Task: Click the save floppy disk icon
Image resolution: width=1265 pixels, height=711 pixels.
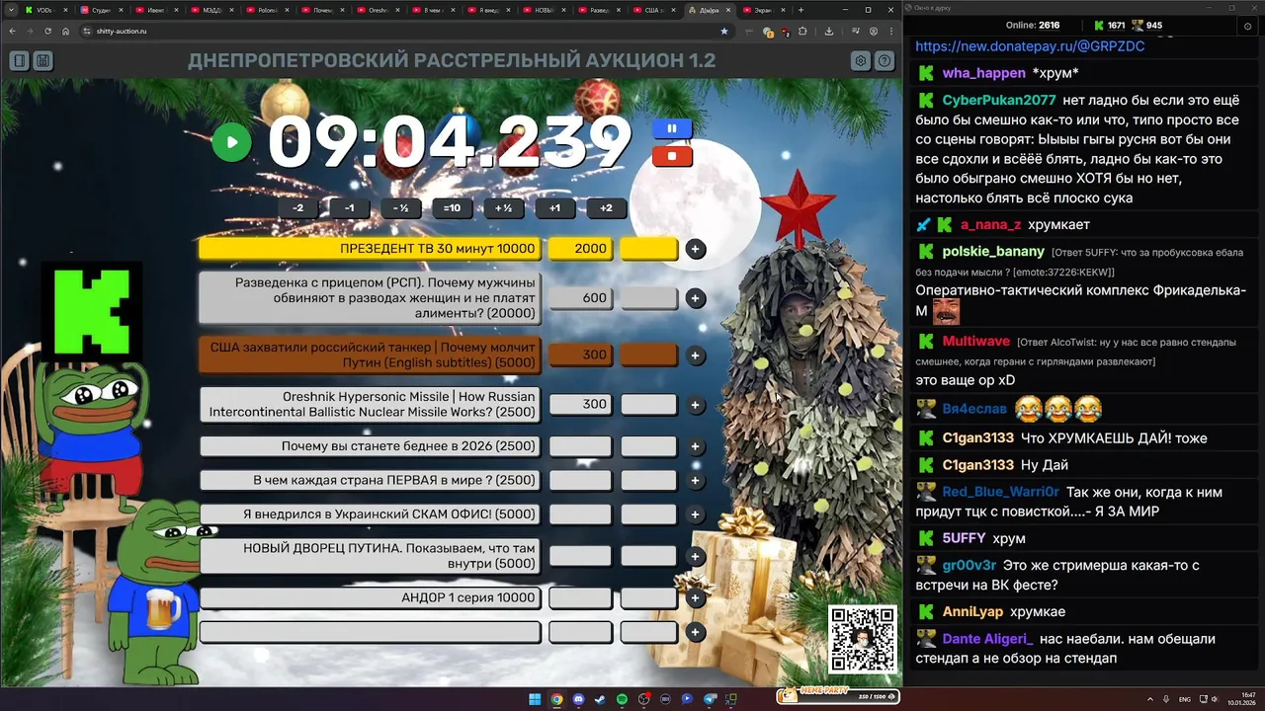Action: click(42, 61)
